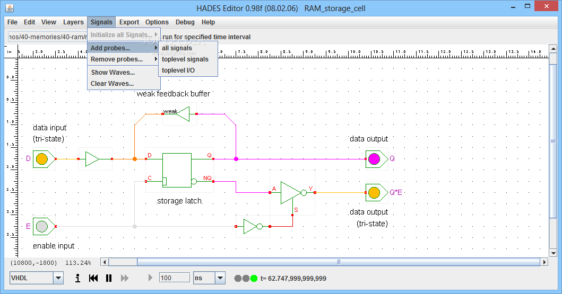562x294 pixels.
Task: Choose Clear Waves... menu entry
Action: coord(124,83)
